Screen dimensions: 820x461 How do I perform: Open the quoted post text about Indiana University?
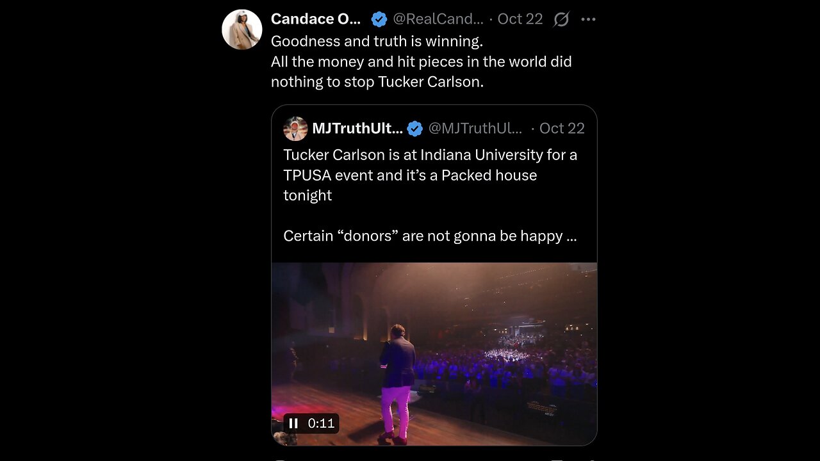[x=430, y=155]
